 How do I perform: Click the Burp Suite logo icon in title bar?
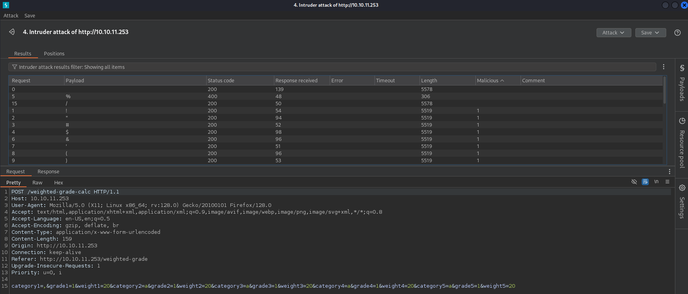point(6,5)
